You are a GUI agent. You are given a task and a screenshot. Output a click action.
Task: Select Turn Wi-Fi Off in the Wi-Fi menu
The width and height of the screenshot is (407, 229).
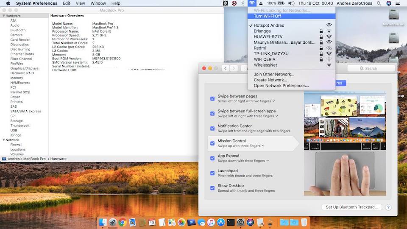click(x=292, y=16)
